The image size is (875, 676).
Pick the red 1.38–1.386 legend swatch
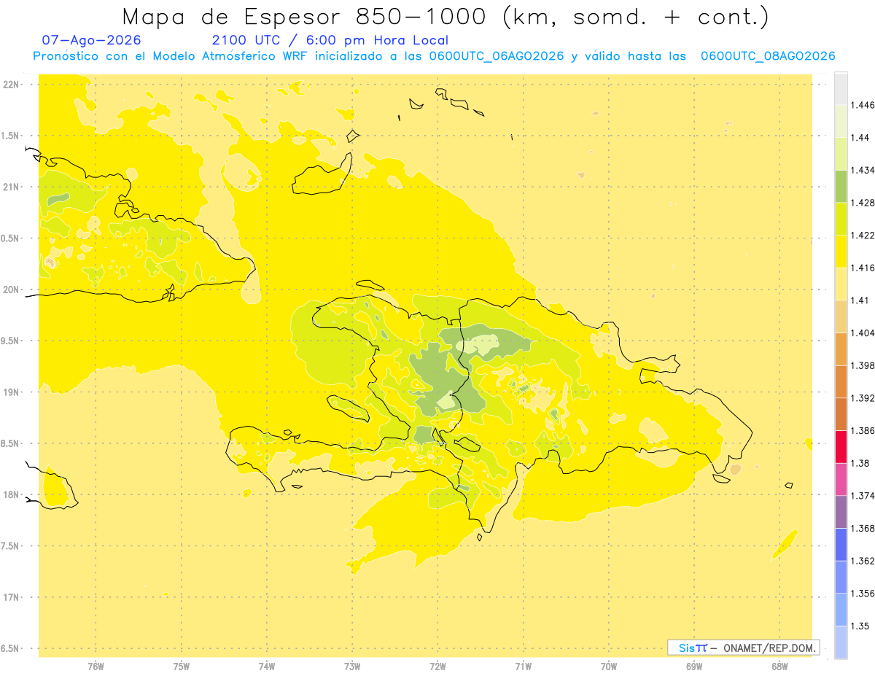(841, 446)
